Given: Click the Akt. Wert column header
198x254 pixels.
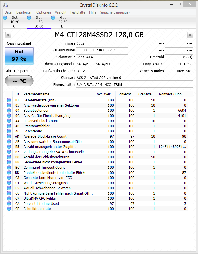Looking at the screenshot, I should click(105, 94).
